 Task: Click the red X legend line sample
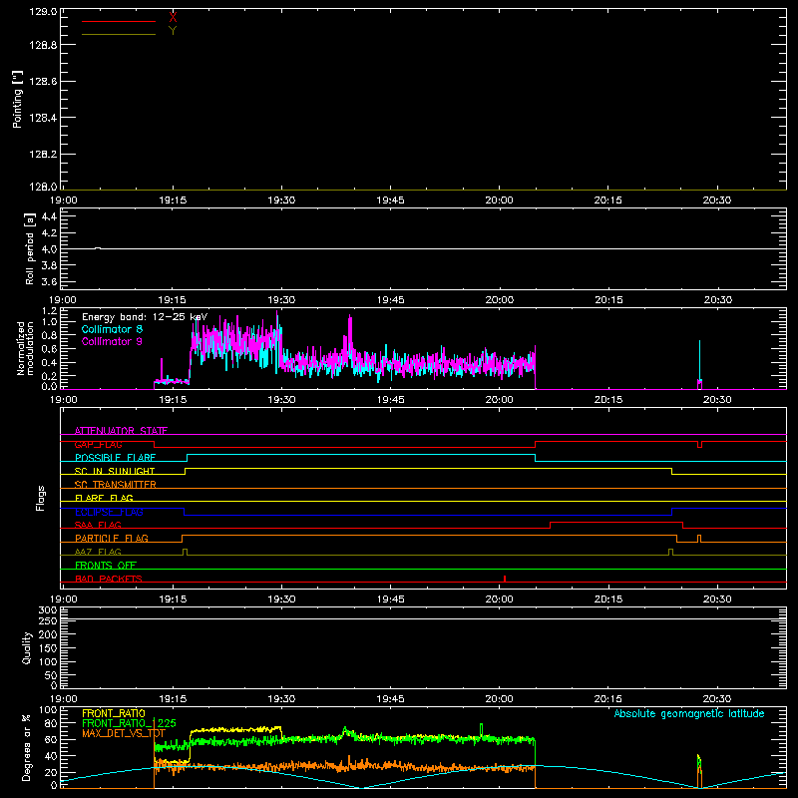click(119, 21)
